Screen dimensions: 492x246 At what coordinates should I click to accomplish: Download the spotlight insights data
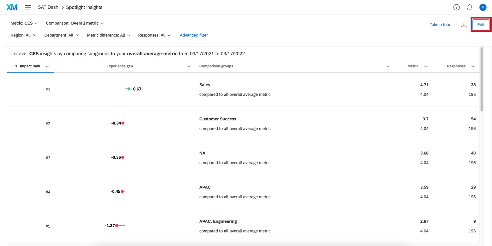tap(464, 25)
